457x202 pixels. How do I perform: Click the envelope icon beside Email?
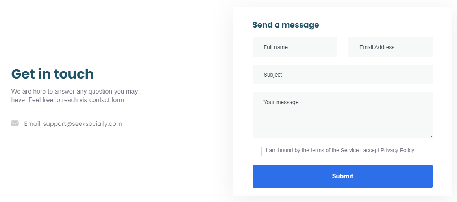(x=15, y=123)
